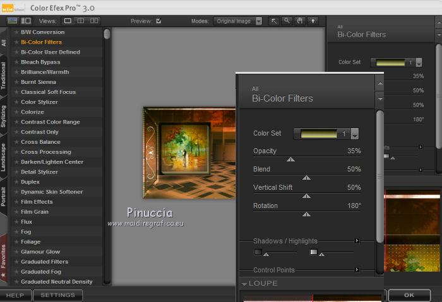The height and width of the screenshot is (302, 442).
Task: Toggle the Preview checkbox
Action: point(158,21)
